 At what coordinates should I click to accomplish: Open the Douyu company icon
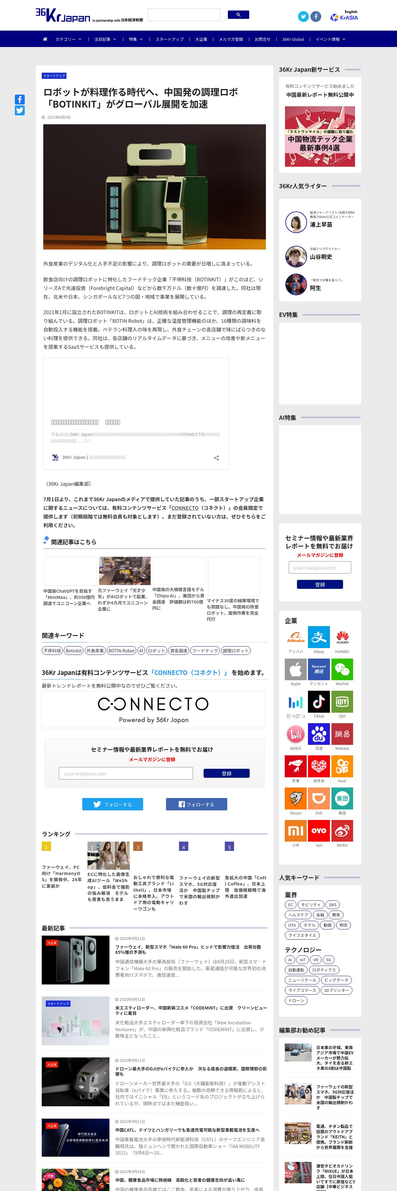pyautogui.click(x=296, y=799)
